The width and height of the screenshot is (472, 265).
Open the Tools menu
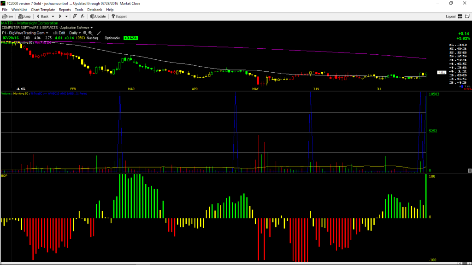coord(79,10)
